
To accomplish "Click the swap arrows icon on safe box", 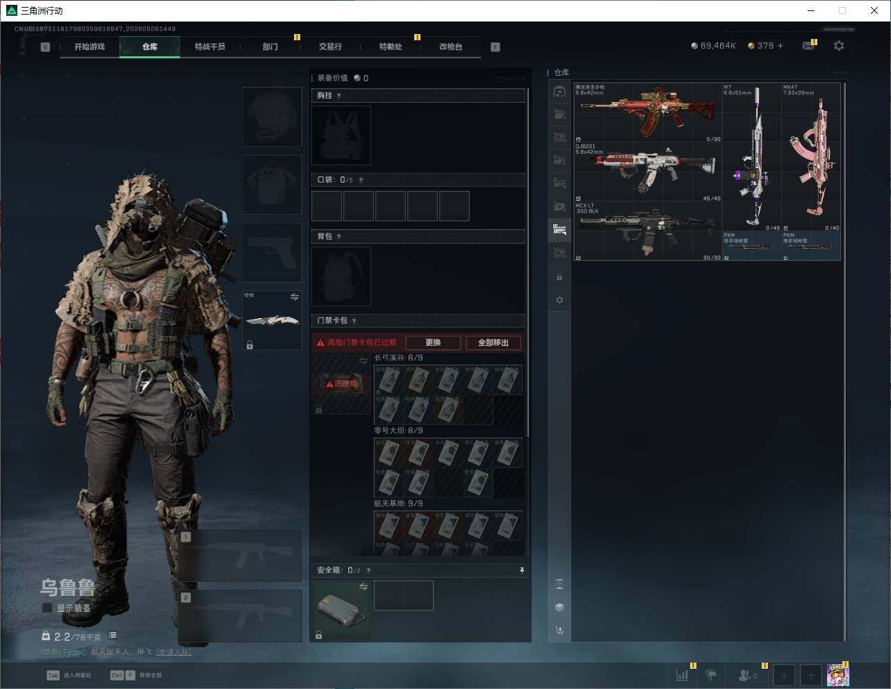I will pyautogui.click(x=363, y=587).
